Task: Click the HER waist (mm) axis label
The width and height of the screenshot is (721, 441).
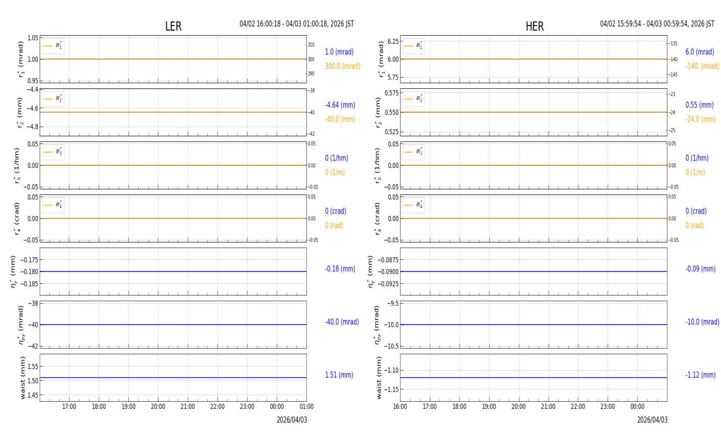Action: pos(379,378)
